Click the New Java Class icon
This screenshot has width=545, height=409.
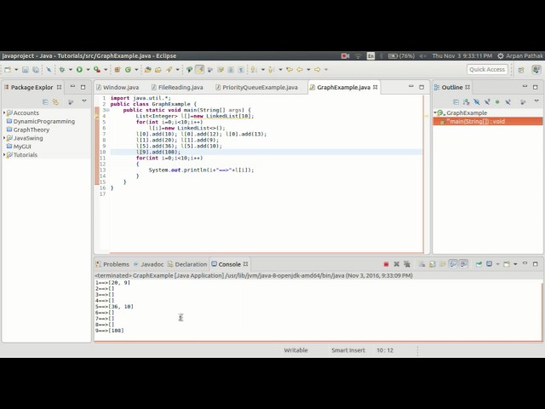coord(128,70)
